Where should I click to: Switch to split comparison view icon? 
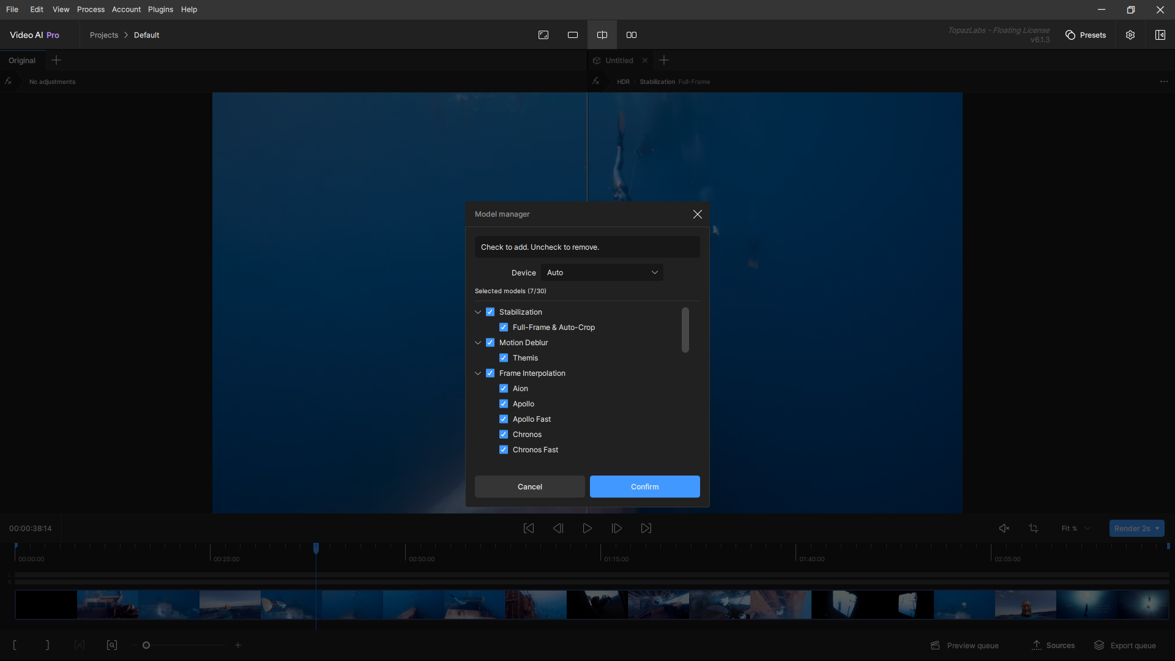[x=602, y=35]
